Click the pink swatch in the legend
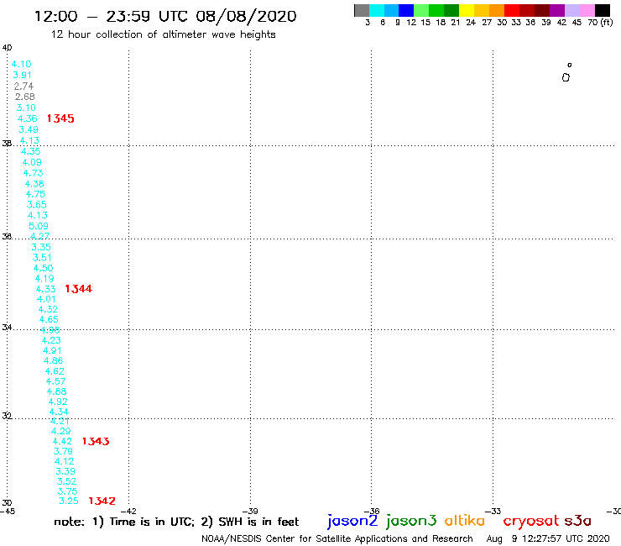This screenshot has width=621, height=546. [587, 11]
